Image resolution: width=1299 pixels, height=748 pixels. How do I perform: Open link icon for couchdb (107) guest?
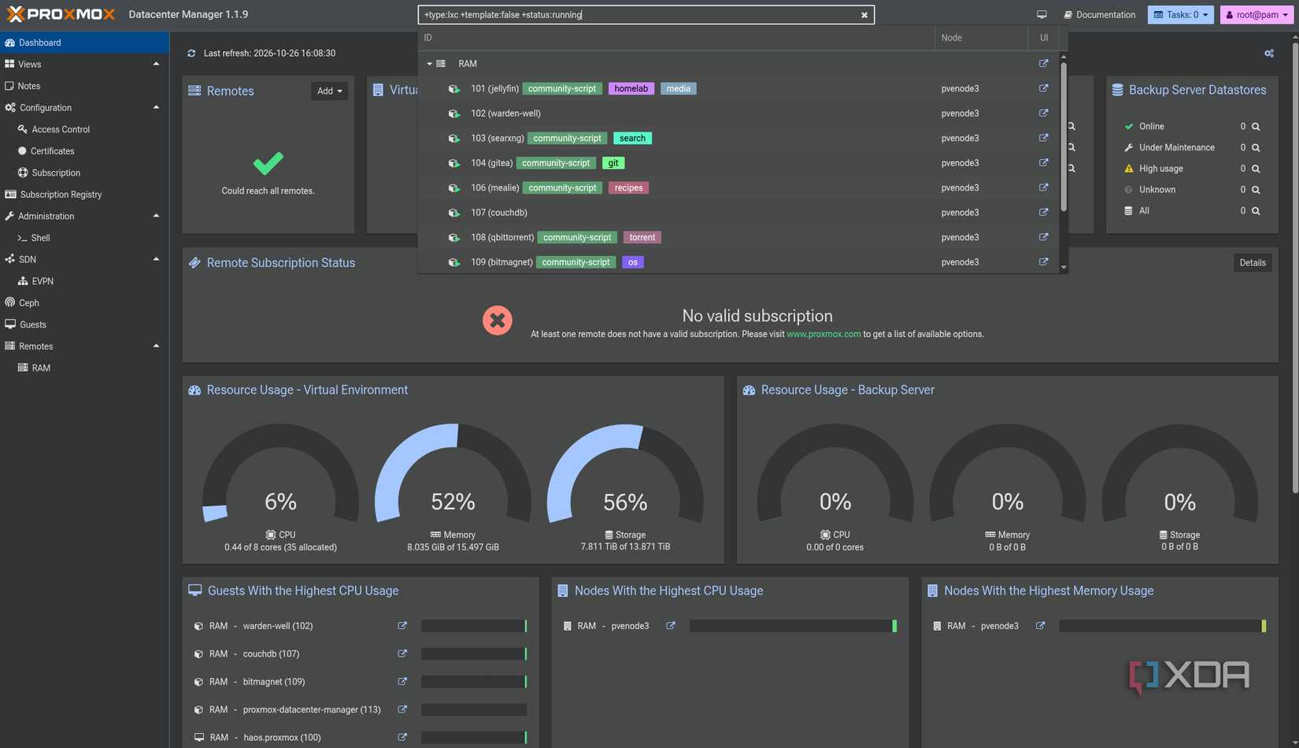tap(402, 654)
